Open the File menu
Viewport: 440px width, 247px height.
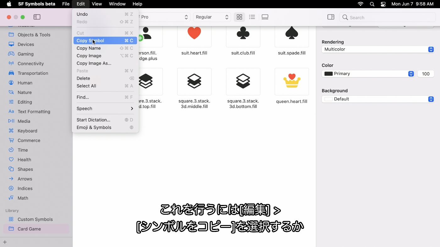[x=66, y=4]
